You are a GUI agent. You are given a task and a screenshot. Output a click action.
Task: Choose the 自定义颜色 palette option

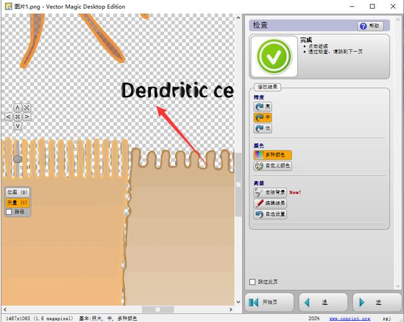coord(273,166)
